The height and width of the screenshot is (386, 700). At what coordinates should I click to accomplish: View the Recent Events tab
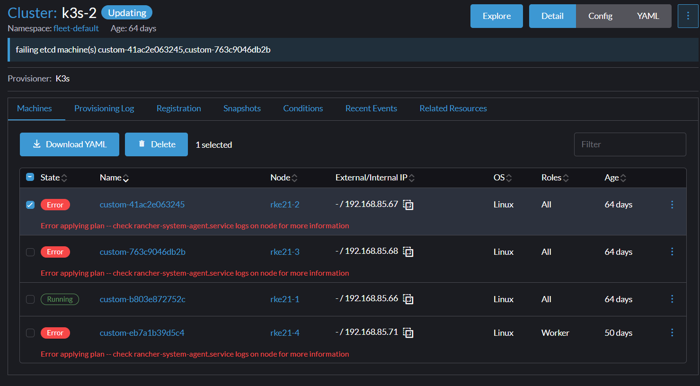pyautogui.click(x=371, y=108)
